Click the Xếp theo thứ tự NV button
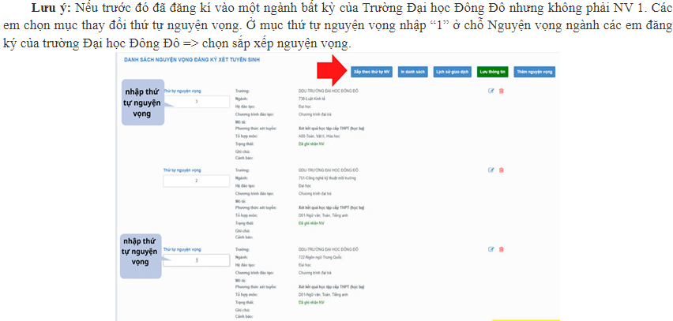The image size is (673, 321). tap(370, 71)
